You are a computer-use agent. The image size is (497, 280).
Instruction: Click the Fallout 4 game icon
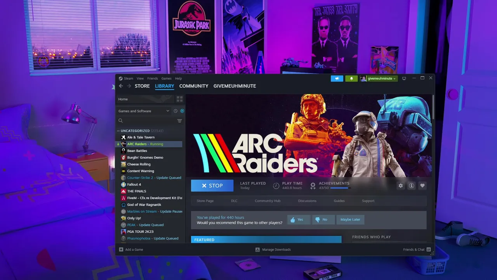[x=123, y=184]
